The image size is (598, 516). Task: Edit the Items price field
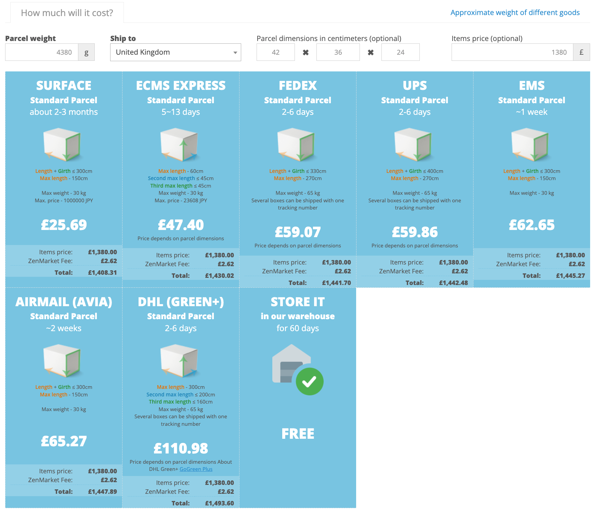coord(512,52)
